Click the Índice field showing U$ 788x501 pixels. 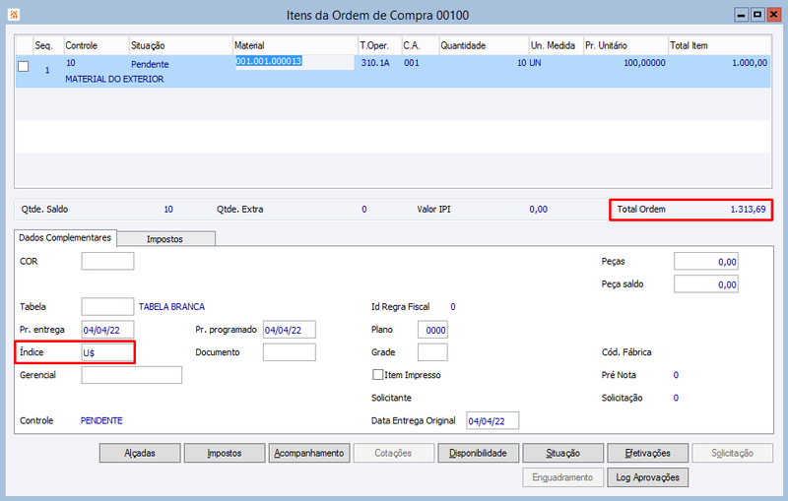(x=107, y=352)
